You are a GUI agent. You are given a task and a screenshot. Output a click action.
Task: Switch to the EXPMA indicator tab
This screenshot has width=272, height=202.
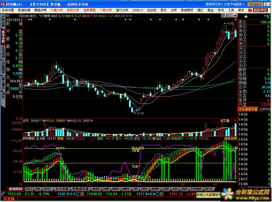click(x=196, y=189)
